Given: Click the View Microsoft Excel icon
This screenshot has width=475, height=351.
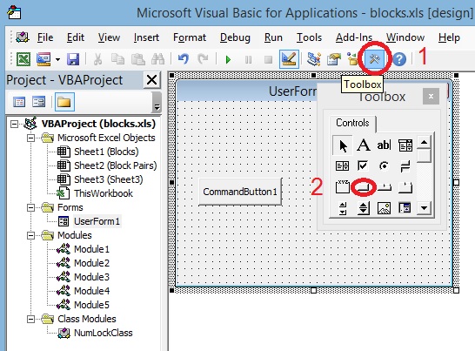Looking at the screenshot, I should click(x=23, y=59).
